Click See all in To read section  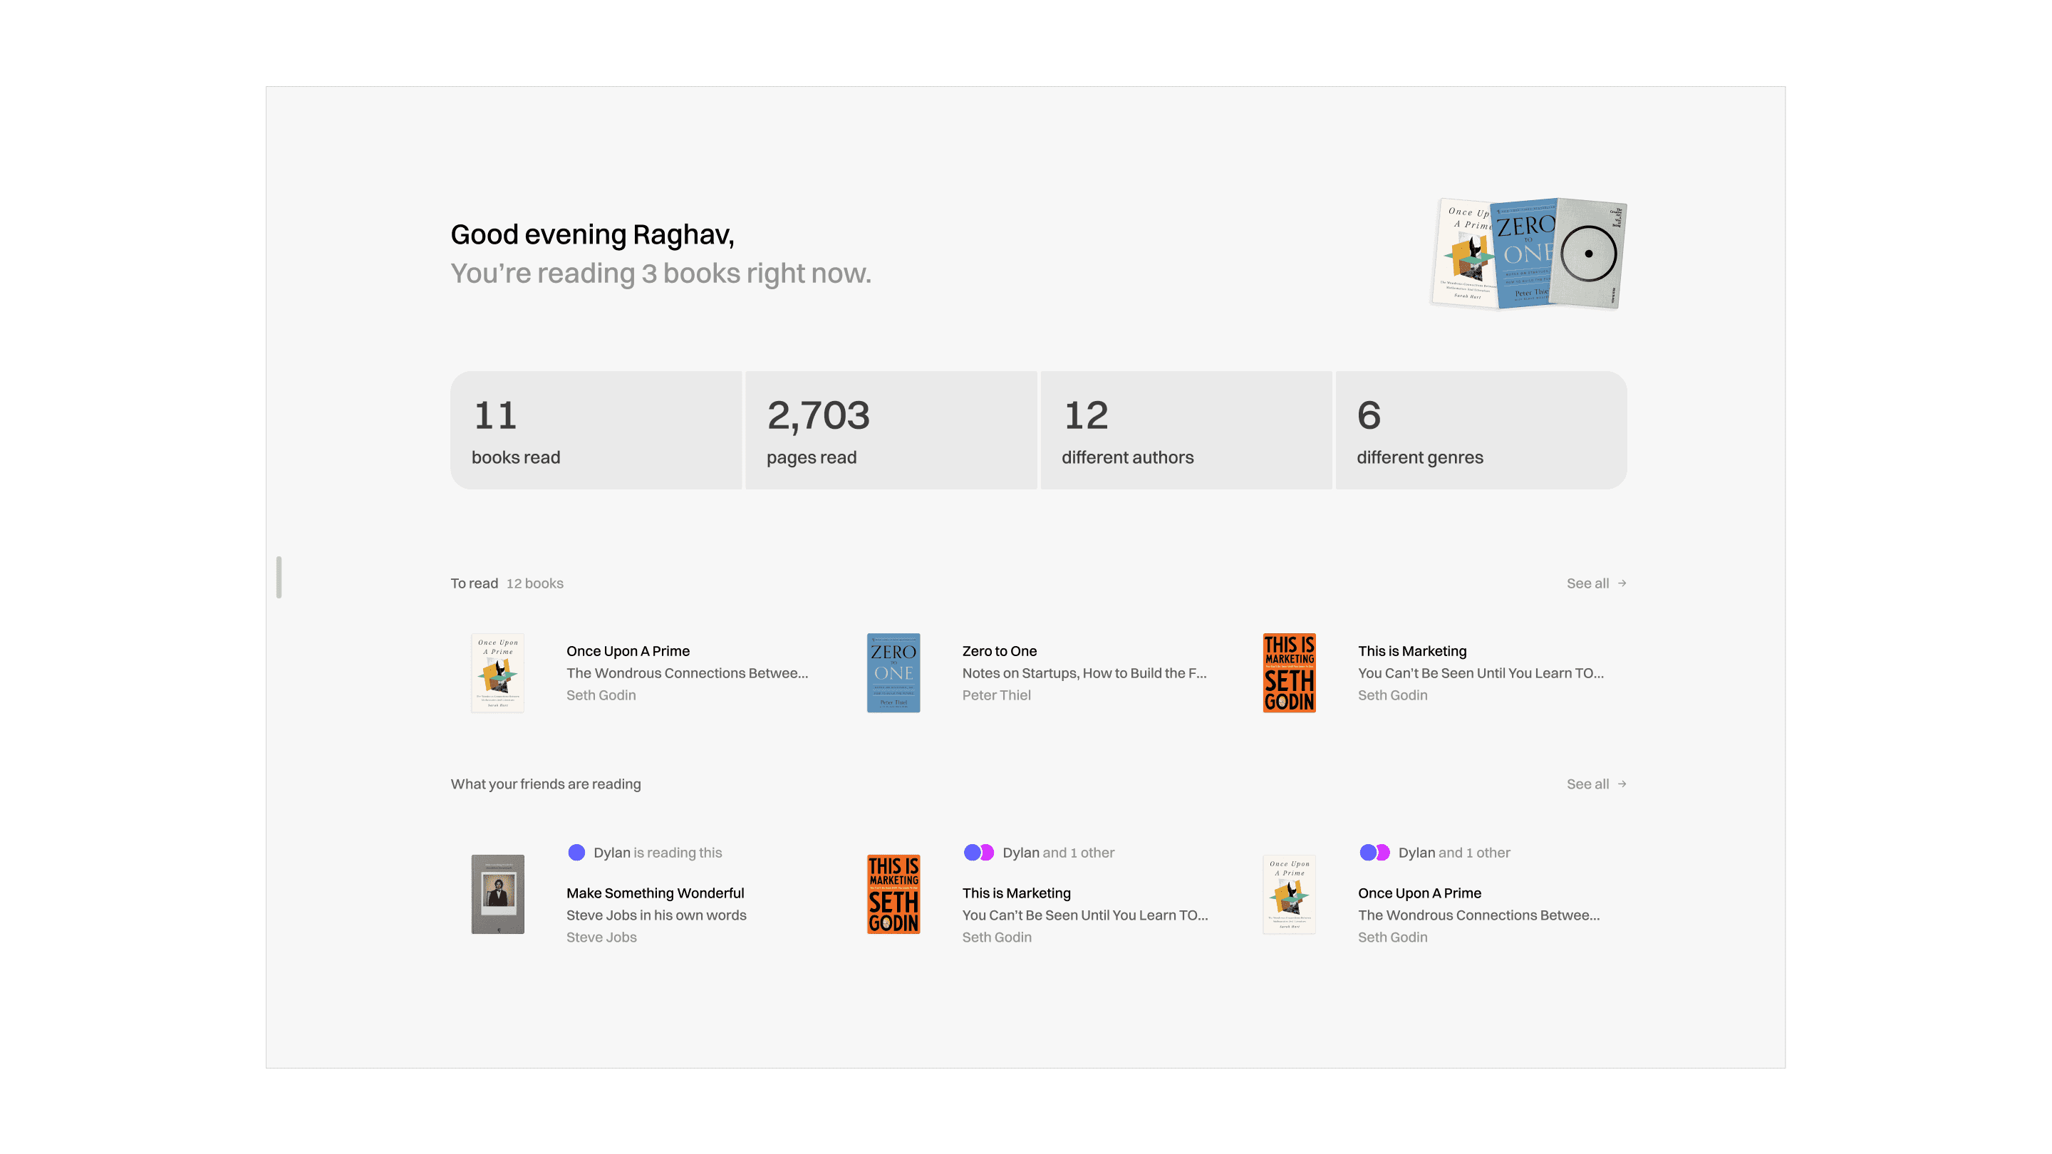coord(1587,583)
